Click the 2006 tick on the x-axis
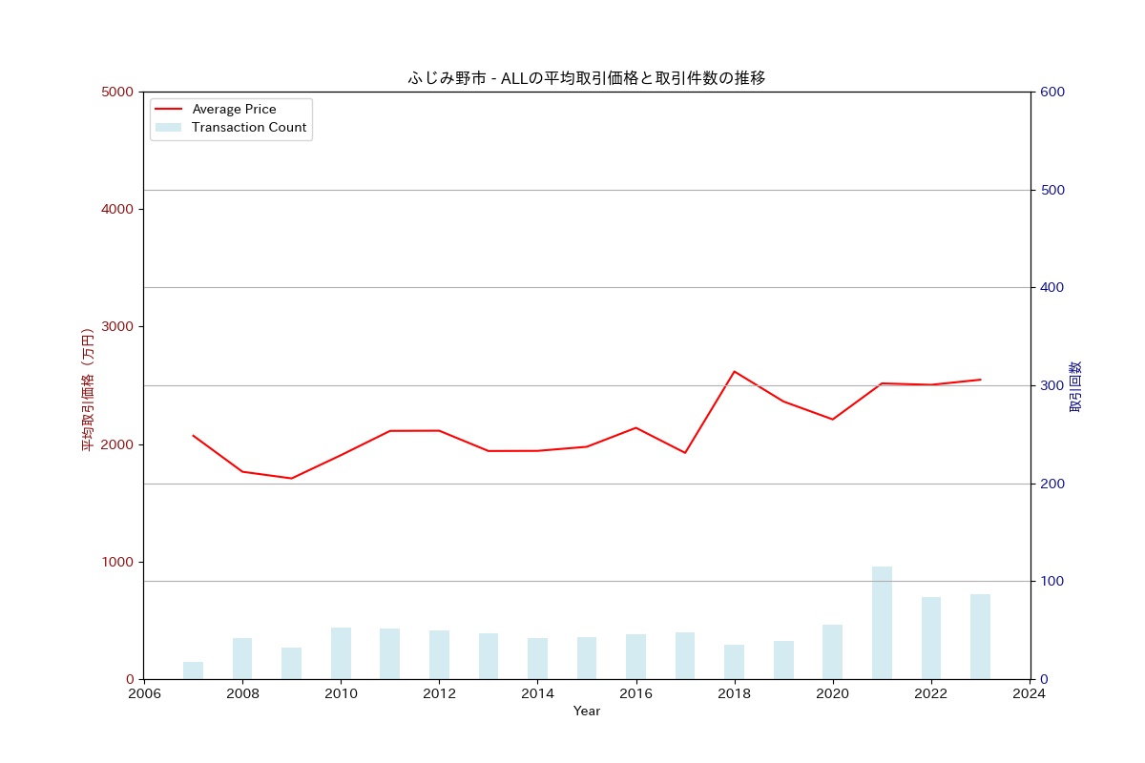Screen dimensions: 1145x763 144,694
